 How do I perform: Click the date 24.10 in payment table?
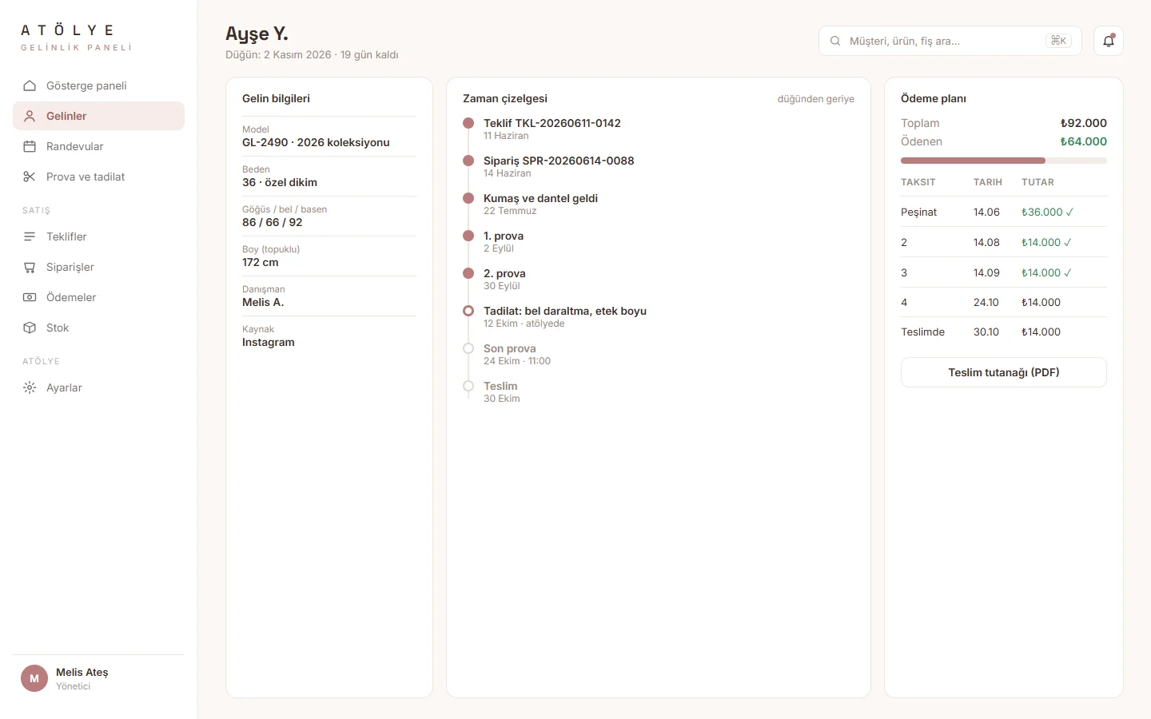986,302
